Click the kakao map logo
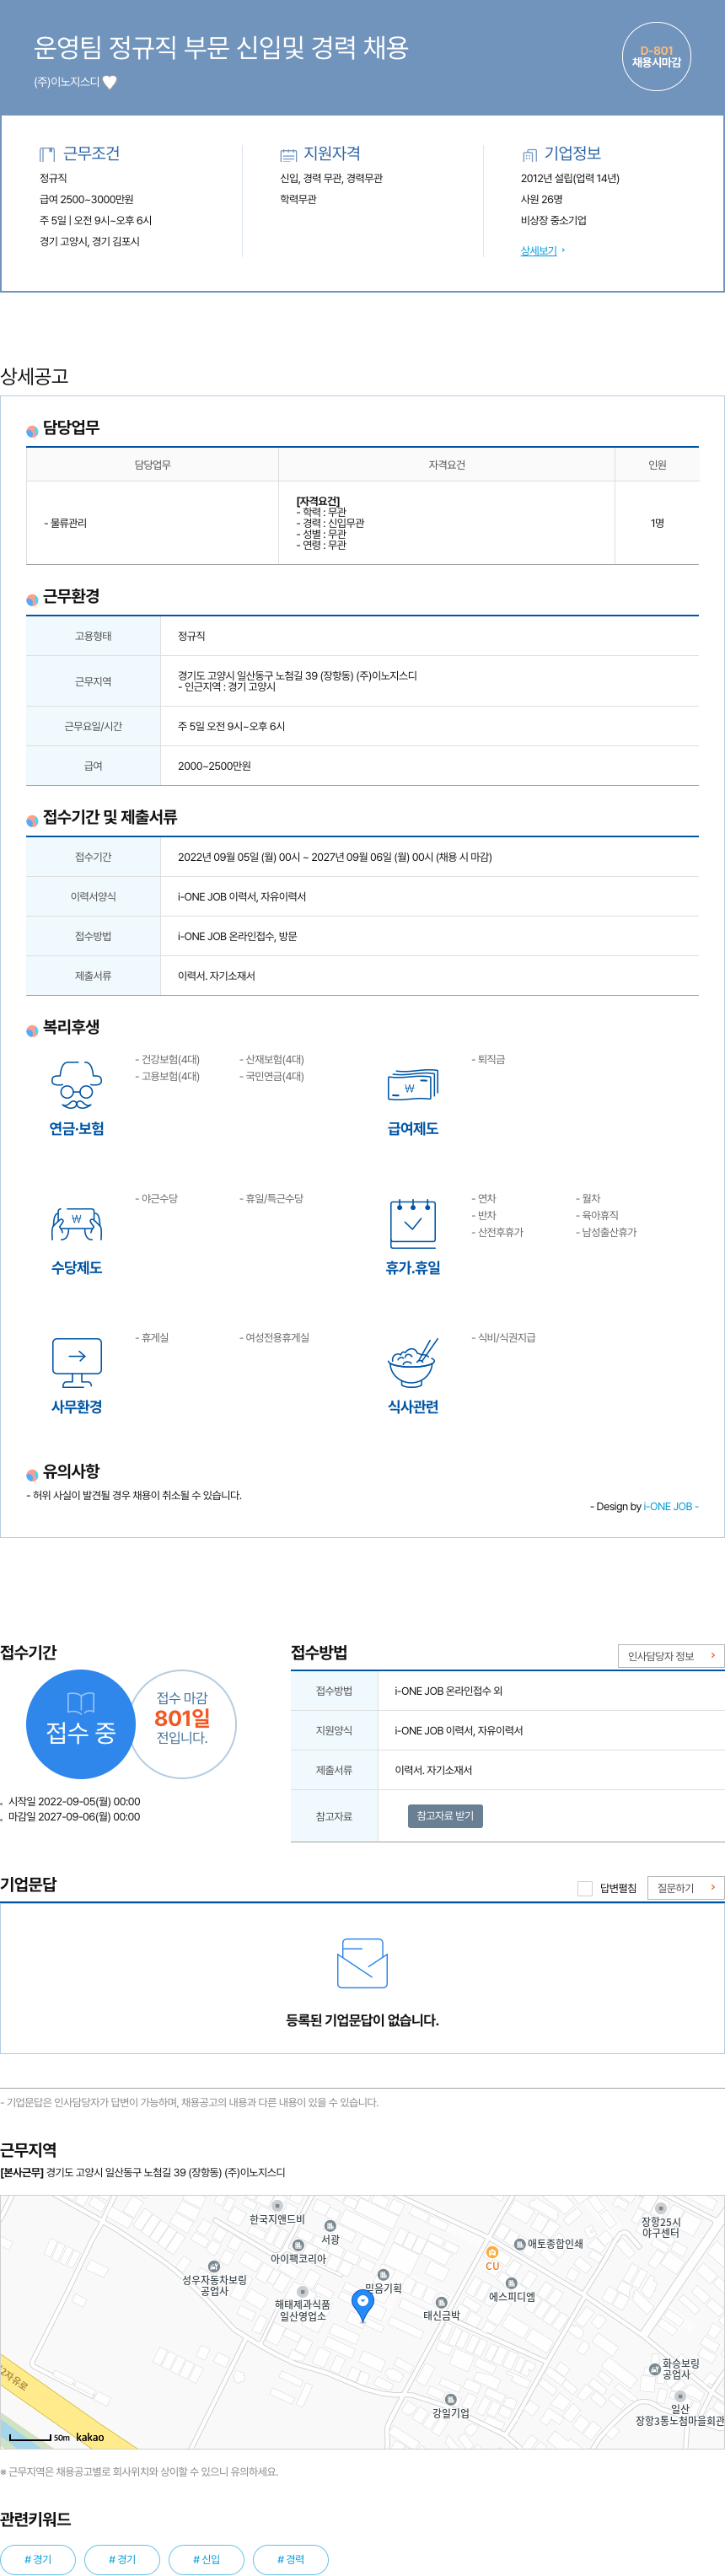 click(x=90, y=2437)
